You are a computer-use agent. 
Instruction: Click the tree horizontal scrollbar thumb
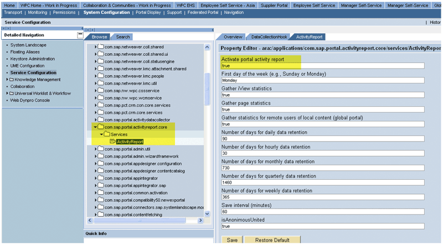(x=140, y=220)
